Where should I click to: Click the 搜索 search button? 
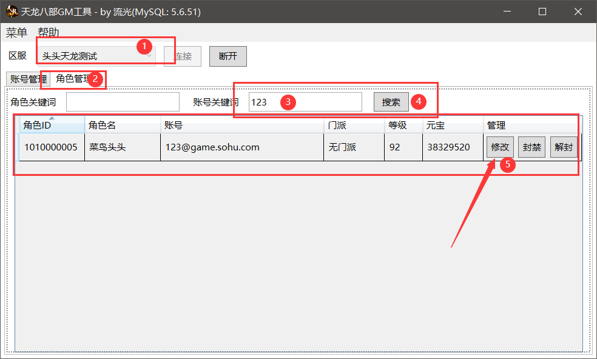coord(391,102)
